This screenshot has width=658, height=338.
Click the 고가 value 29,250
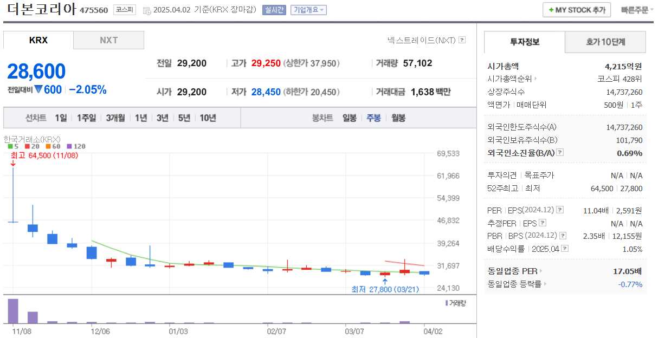pos(266,63)
